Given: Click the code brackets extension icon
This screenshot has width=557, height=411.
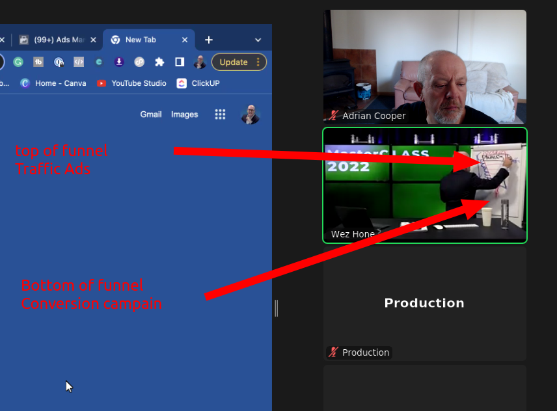Looking at the screenshot, I should (79, 62).
